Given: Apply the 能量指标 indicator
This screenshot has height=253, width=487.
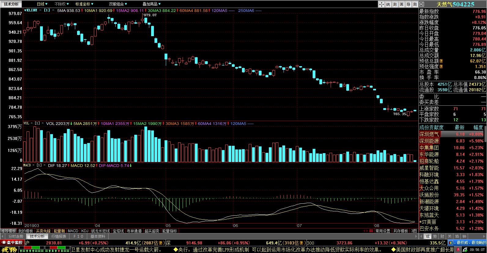Looking at the screenshot, I should (x=169, y=231).
